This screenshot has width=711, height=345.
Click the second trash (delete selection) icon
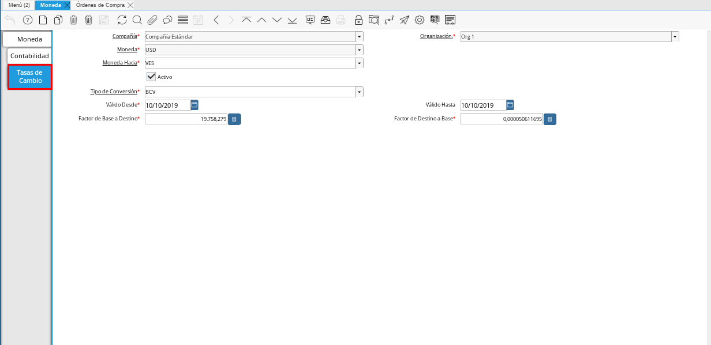coord(88,20)
